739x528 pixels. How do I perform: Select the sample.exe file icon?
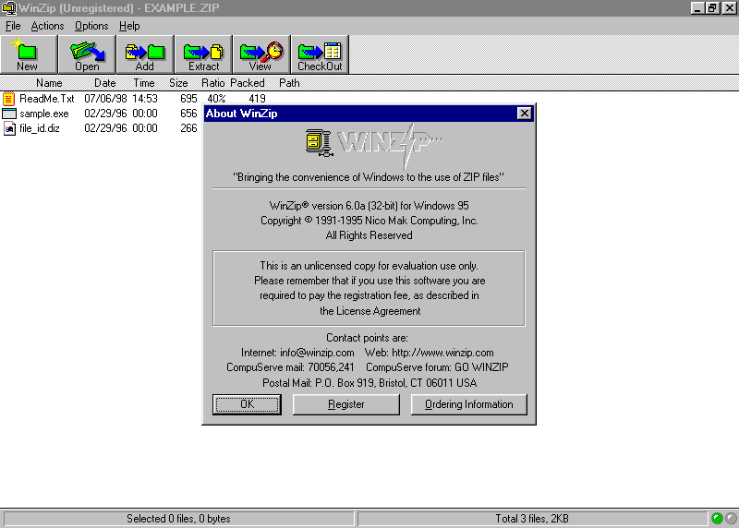click(x=9, y=114)
